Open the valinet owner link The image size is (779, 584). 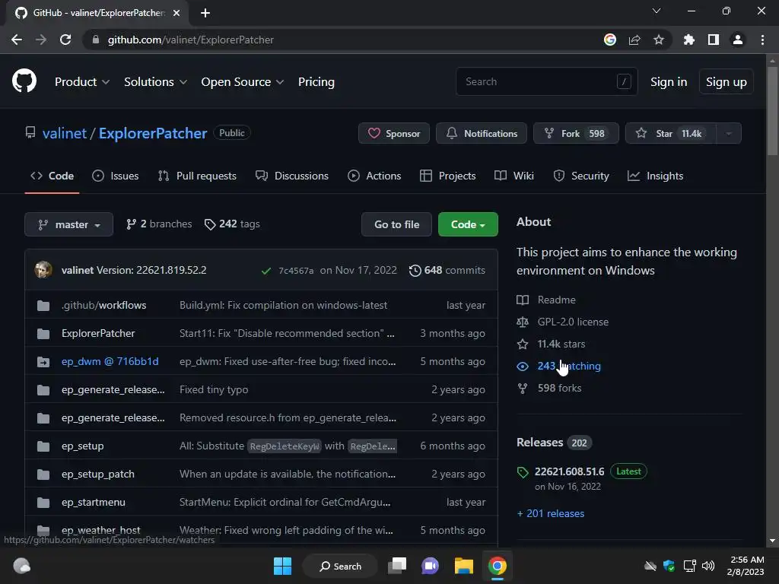coord(65,133)
